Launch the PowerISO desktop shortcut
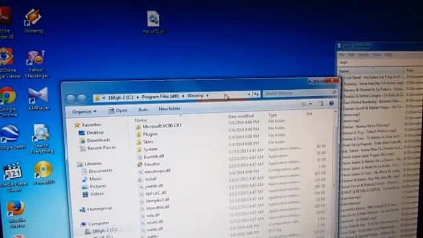Screen dimensions: 423x238 [x=44, y=173]
